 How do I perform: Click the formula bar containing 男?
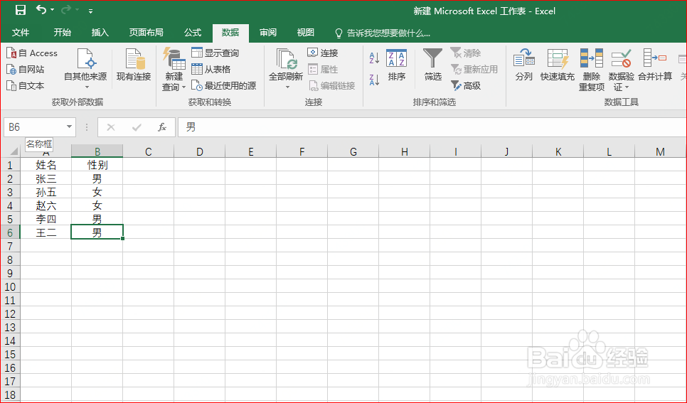432,127
